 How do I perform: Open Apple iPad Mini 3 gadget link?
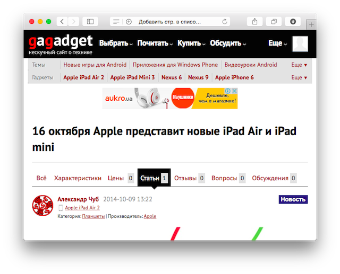point(132,77)
